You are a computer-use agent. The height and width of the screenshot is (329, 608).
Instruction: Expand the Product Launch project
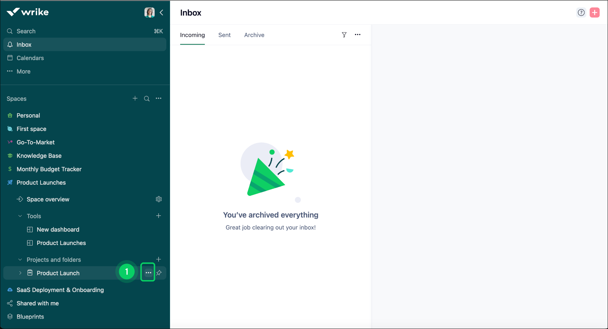point(20,273)
